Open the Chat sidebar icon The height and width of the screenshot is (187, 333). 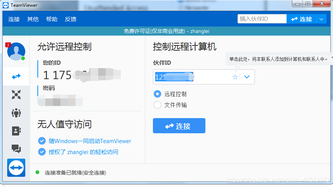tap(16, 149)
